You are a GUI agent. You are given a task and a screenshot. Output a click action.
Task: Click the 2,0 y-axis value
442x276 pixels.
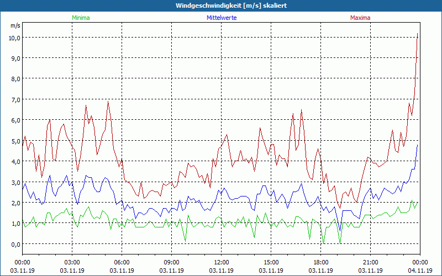click(16, 203)
